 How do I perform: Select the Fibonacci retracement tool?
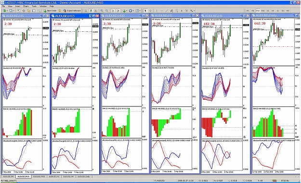177,11
